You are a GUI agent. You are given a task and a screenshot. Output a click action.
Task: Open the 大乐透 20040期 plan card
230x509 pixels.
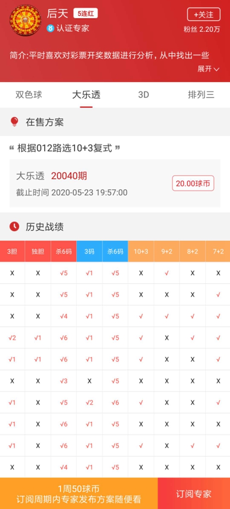click(x=115, y=183)
